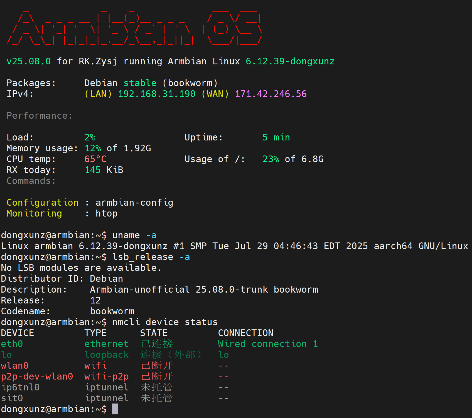Click the line "No LSB modules are available."
Screen dimensions: 472x418
(81, 268)
